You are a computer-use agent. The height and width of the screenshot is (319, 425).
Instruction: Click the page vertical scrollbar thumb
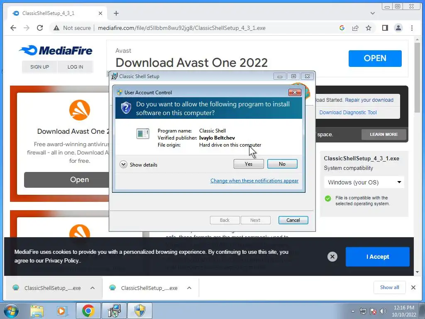pos(417,77)
